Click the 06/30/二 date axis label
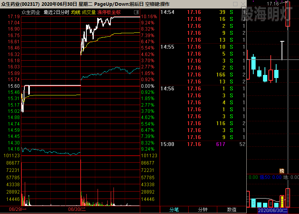The image size is (299, 214). 77,209
